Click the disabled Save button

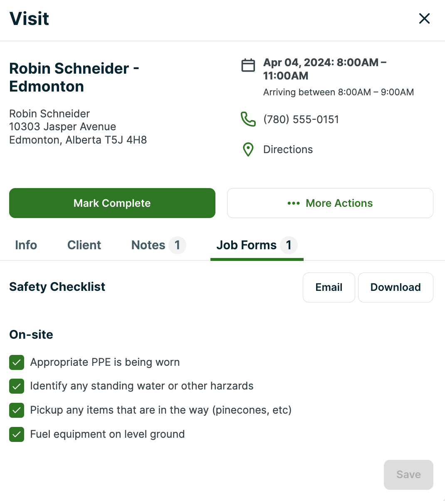point(408,474)
